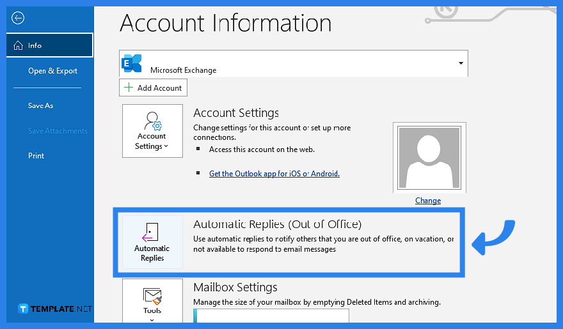563x329 pixels.
Task: Click the green plus icon on Add Account
Action: click(128, 88)
